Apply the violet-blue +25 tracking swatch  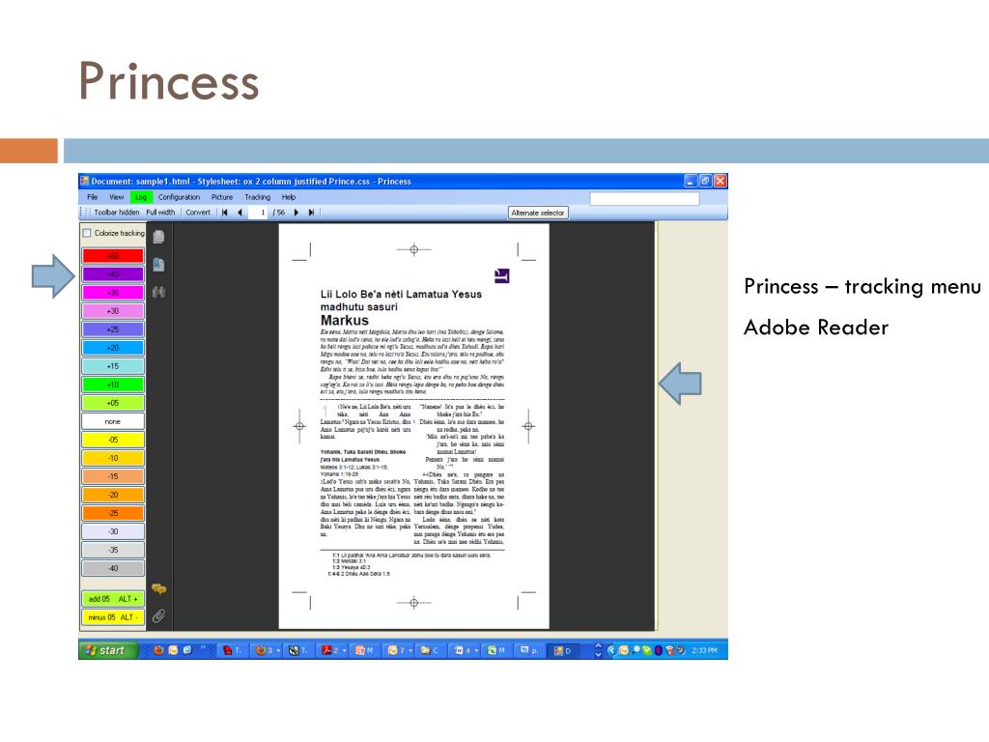(113, 329)
